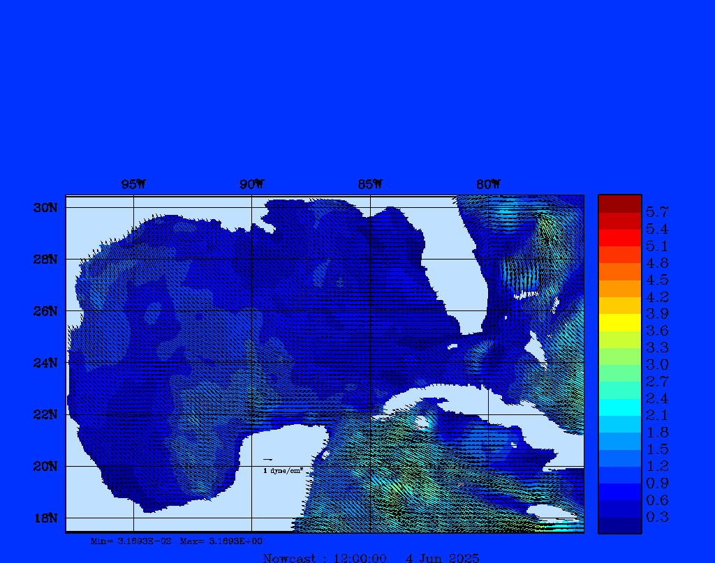Click the 5.7 color scale label
Image resolution: width=715 pixels, height=563 pixels.
coord(657,211)
